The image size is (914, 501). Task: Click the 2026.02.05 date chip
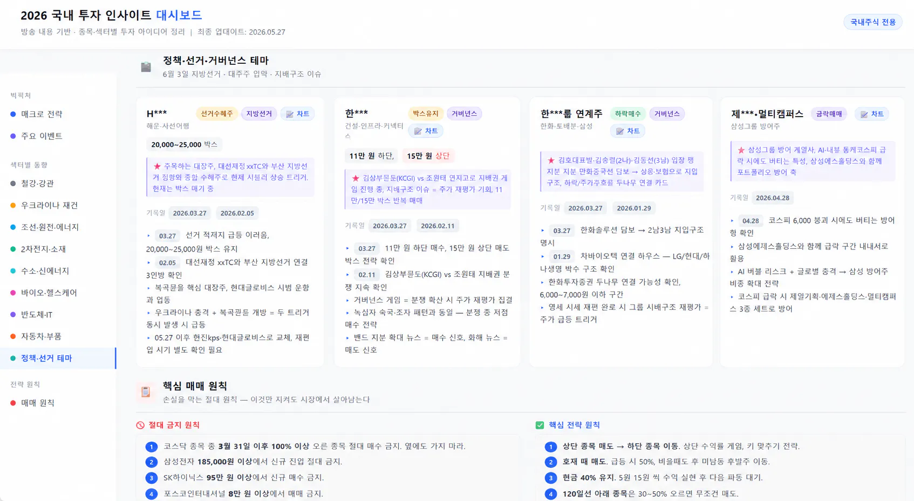pos(237,213)
